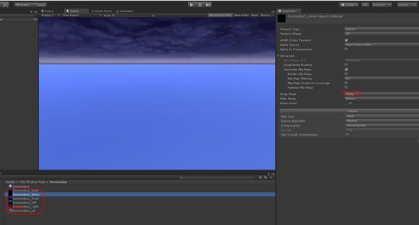Toggle Maximize On Play
The height and width of the screenshot is (225, 419).
220,15
